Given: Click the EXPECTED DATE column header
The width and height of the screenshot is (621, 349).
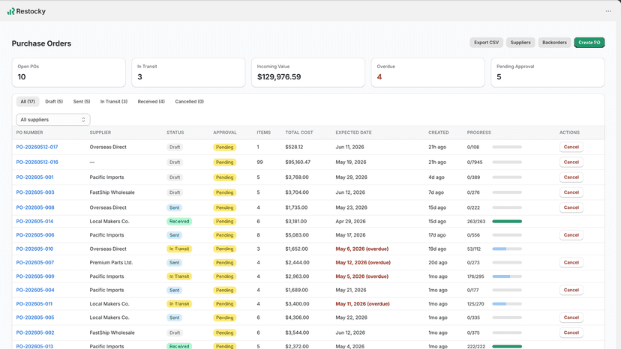Looking at the screenshot, I should 354,133.
